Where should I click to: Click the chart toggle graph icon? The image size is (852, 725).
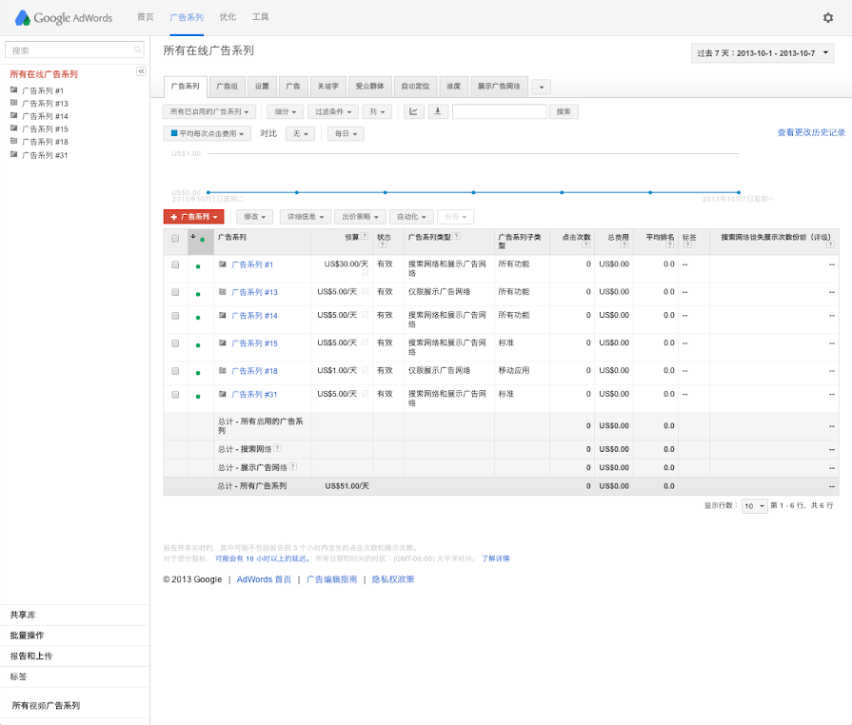click(414, 111)
